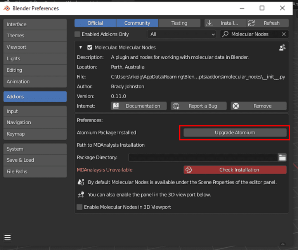Enable Molecular Nodes in 3D Viewport
This screenshot has width=298, height=250.
tap(80, 207)
